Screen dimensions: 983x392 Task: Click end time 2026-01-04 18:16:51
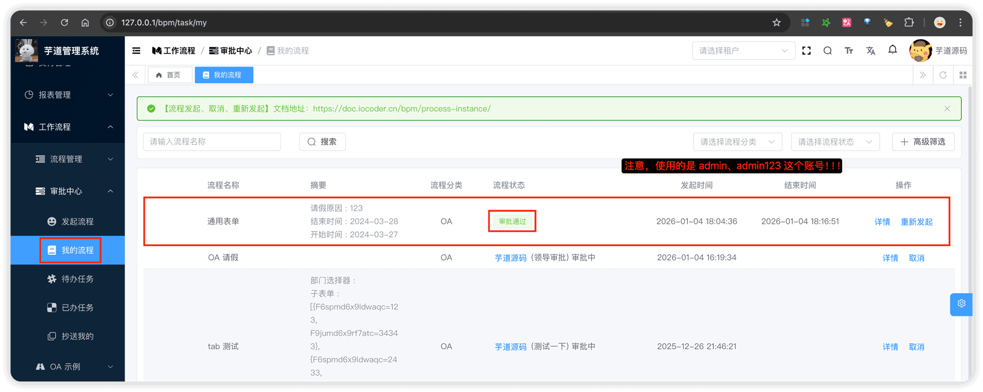[800, 222]
